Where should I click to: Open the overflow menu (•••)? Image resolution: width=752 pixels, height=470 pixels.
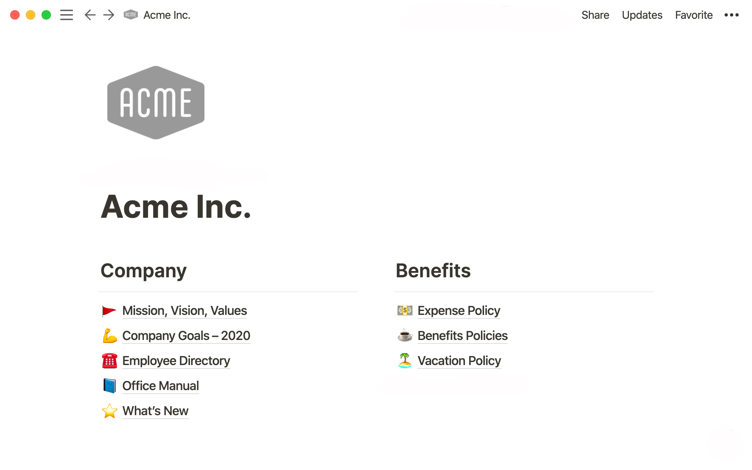(732, 14)
